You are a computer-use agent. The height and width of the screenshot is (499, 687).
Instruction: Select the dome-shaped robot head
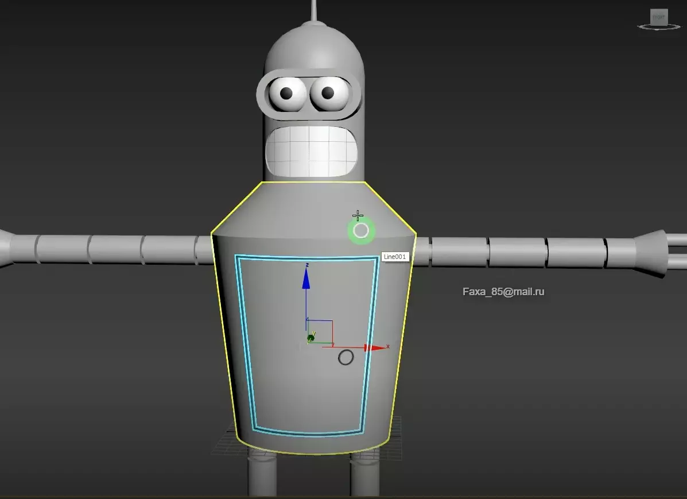(x=314, y=48)
